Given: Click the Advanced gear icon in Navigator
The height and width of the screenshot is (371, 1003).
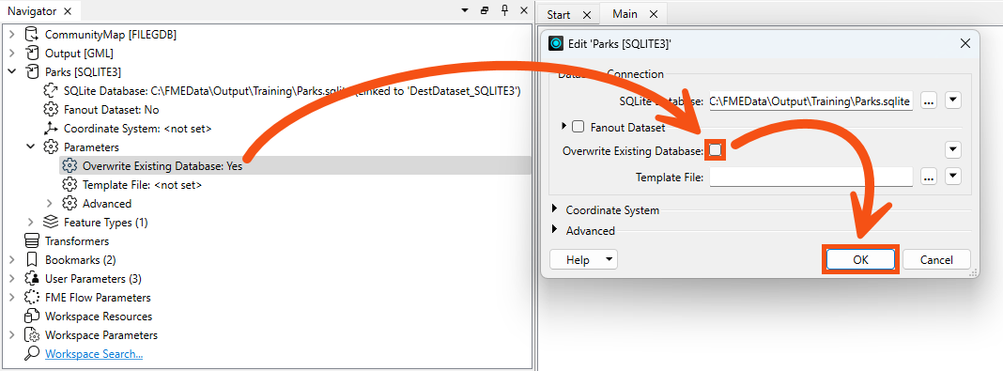Looking at the screenshot, I should coord(69,204).
